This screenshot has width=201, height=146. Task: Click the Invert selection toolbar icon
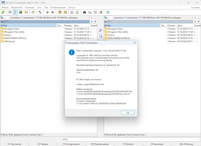33,12
